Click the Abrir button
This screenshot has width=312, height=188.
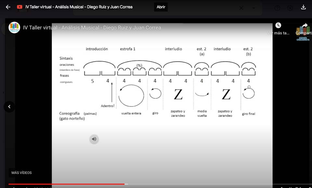[161, 7]
